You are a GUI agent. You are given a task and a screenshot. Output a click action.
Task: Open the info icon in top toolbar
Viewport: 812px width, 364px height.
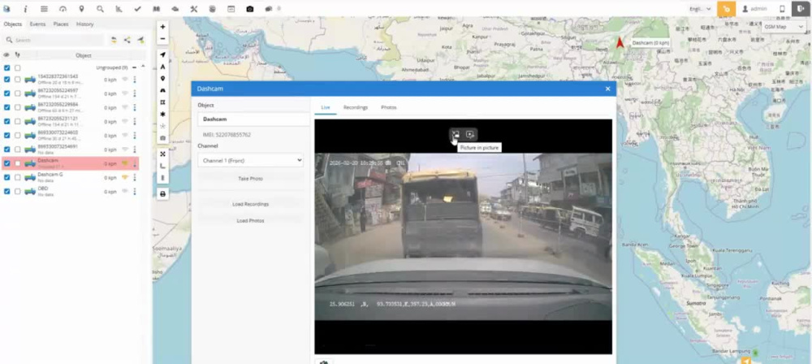[x=25, y=9]
